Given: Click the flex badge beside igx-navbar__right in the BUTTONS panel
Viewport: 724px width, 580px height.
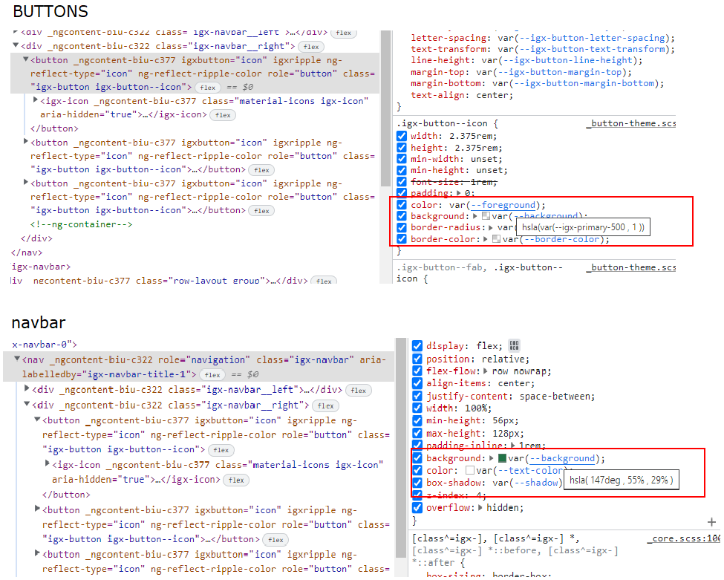Looking at the screenshot, I should (311, 47).
